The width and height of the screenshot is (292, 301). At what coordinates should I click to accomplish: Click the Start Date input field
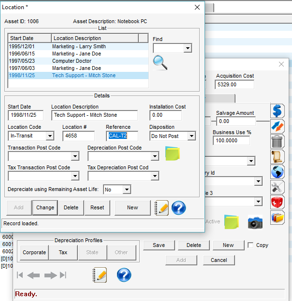pos(26,115)
